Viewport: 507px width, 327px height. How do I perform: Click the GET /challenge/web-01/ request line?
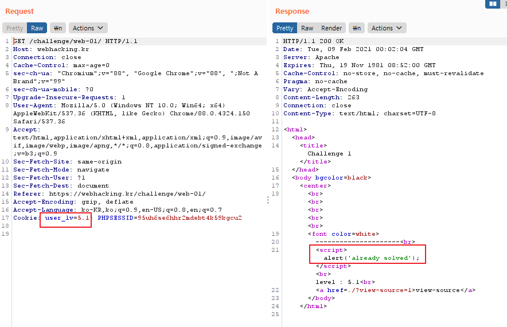click(x=75, y=41)
